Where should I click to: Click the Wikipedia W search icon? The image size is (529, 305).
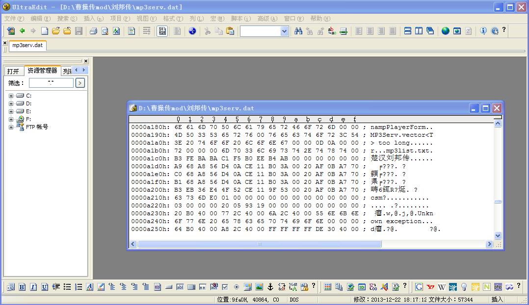coord(442,287)
